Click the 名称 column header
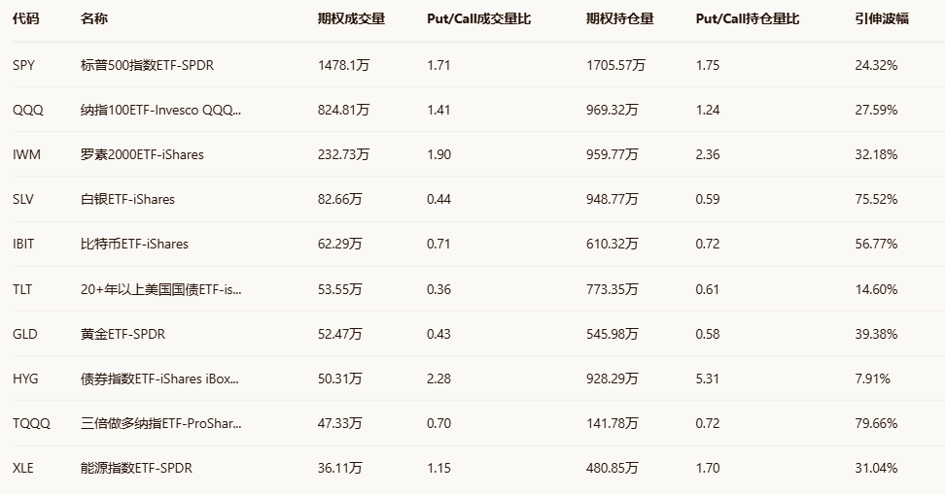The width and height of the screenshot is (945, 494). [x=94, y=18]
